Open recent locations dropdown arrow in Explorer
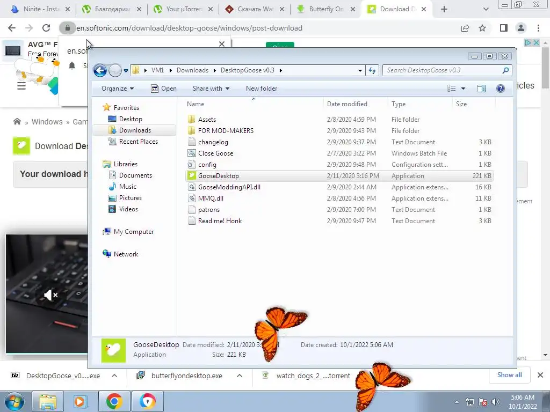This screenshot has height=412, width=550. [126, 71]
